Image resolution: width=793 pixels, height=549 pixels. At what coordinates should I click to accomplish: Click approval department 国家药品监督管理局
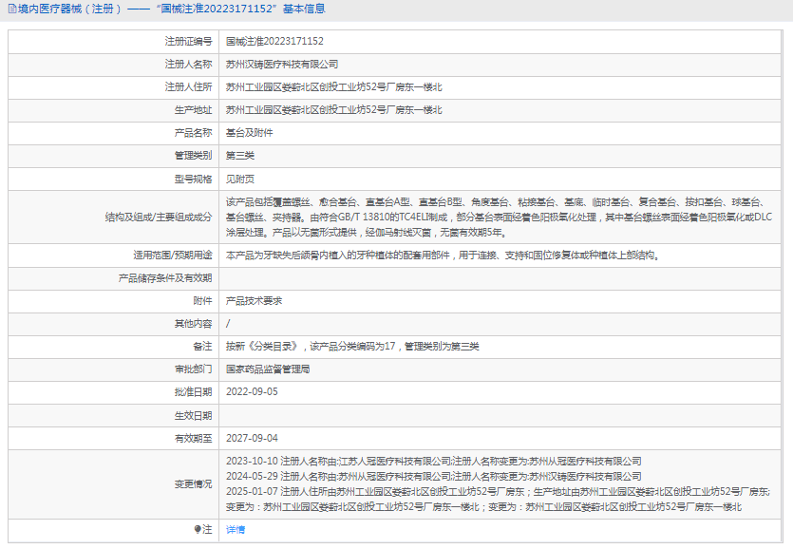pos(268,369)
